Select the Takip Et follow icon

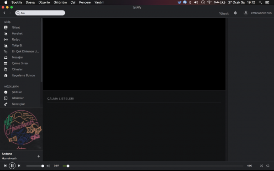click(6, 46)
